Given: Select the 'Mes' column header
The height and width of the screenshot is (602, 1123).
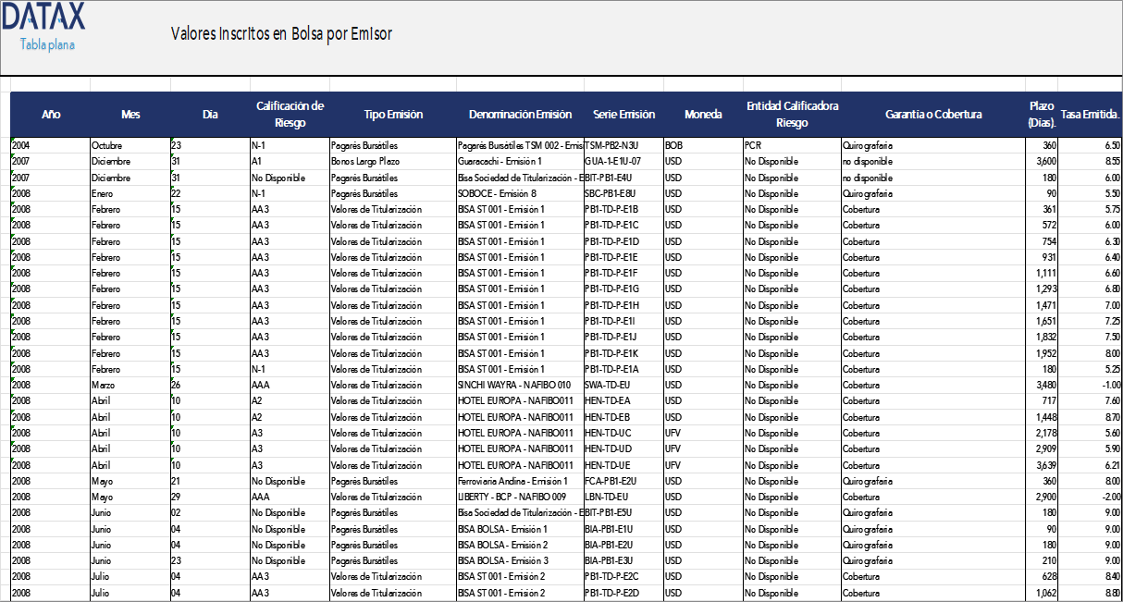Looking at the screenshot, I should 130,115.
